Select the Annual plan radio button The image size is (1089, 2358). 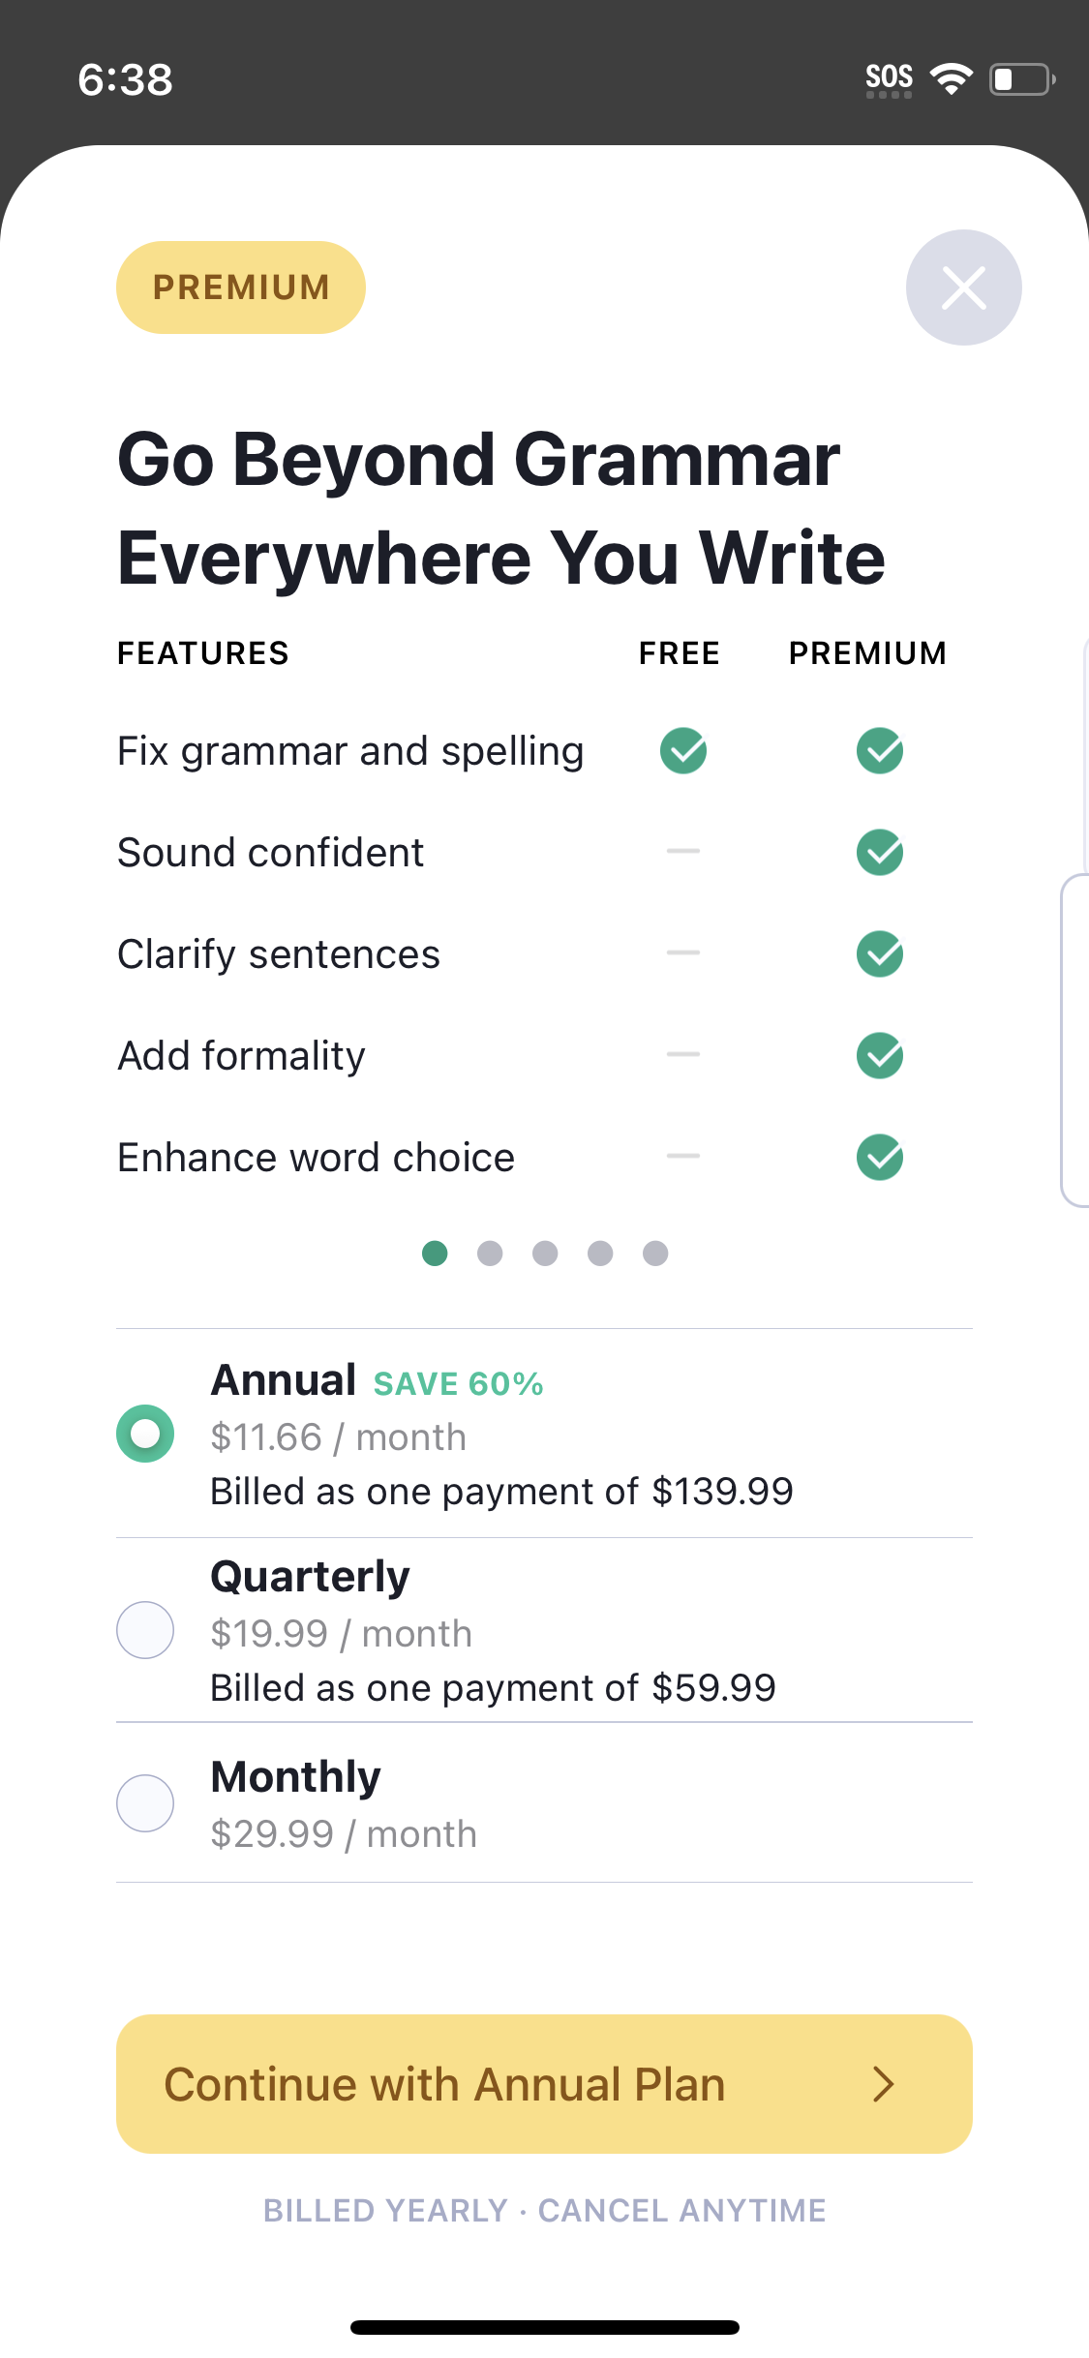pos(145,1434)
